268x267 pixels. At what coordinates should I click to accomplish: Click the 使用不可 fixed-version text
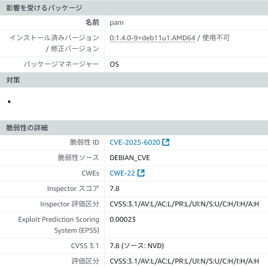tap(216, 38)
